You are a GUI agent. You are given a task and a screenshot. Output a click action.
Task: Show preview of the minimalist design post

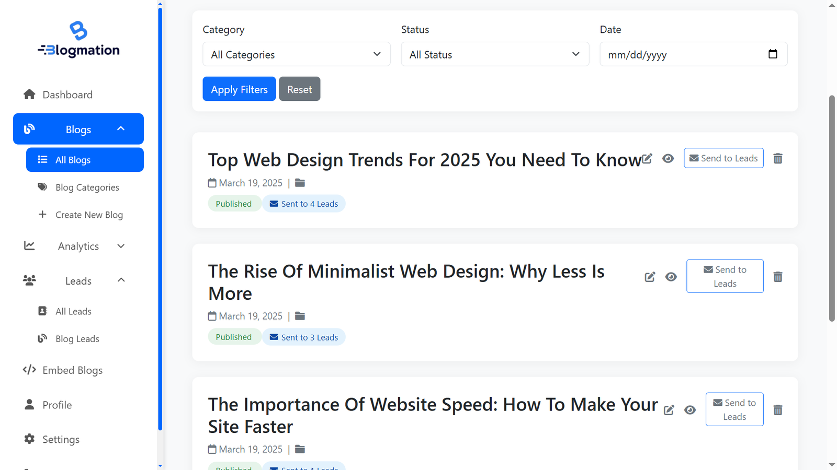tap(671, 277)
